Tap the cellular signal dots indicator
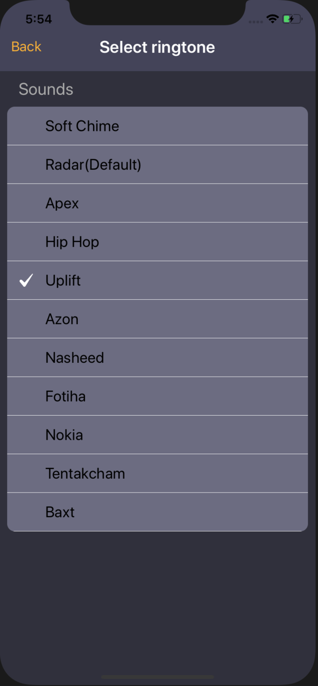This screenshot has height=686, width=318. click(256, 22)
